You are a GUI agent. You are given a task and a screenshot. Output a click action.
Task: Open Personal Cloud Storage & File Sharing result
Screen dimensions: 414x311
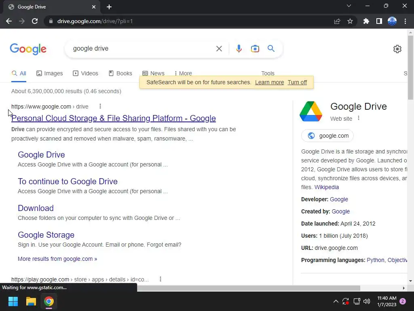[x=114, y=118]
